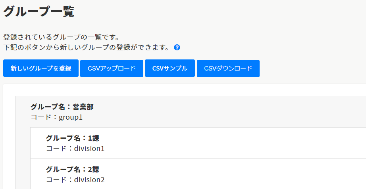The width and height of the screenshot is (366, 189).
Task: Open the グループ名：1課 entry
Action: (73, 138)
